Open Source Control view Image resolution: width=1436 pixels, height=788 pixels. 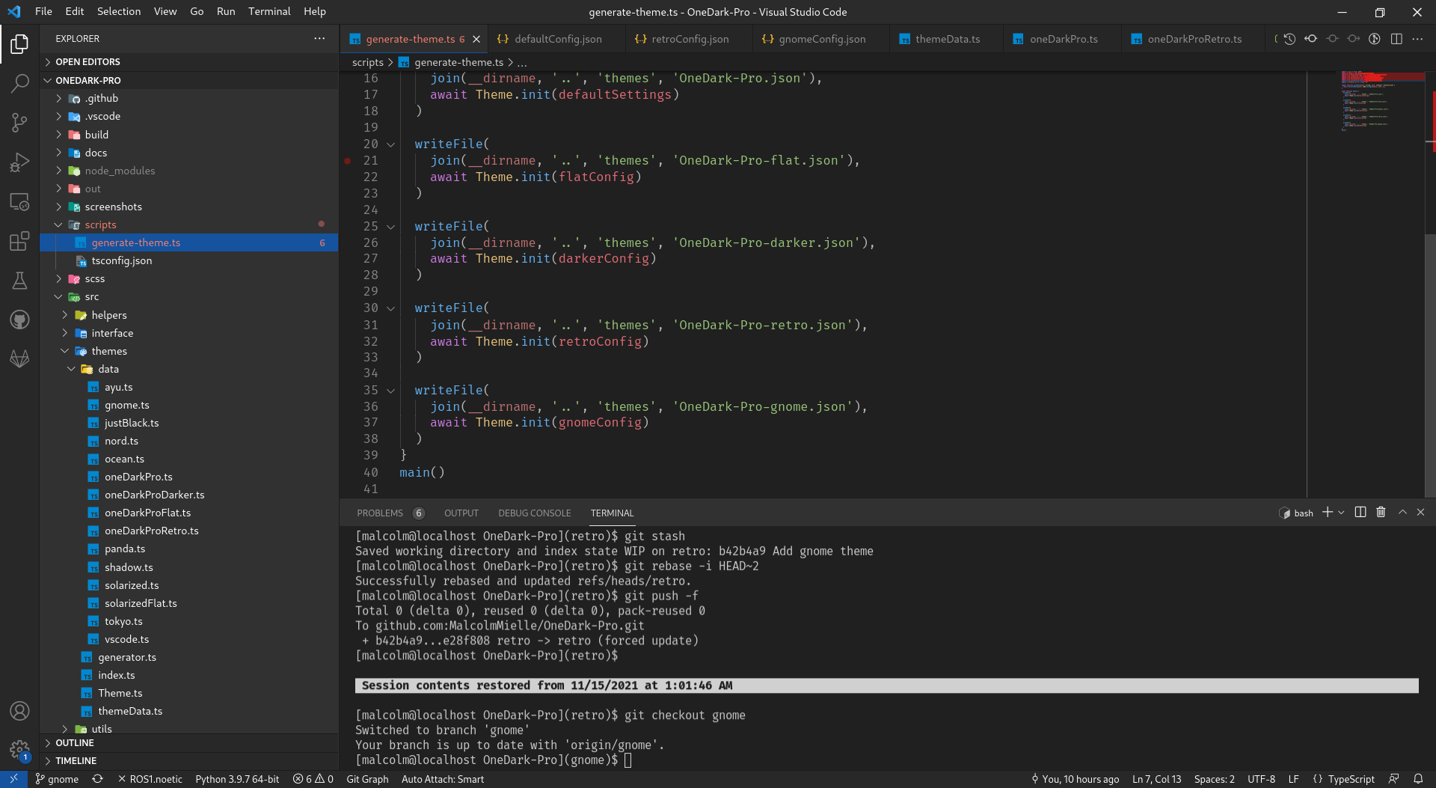coord(19,123)
